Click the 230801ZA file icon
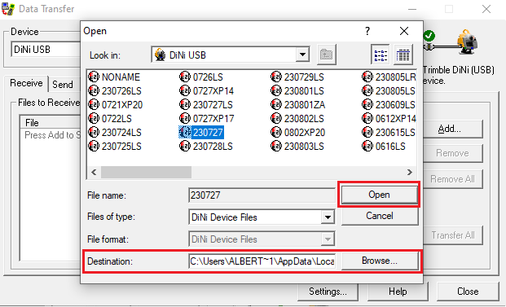 point(276,105)
